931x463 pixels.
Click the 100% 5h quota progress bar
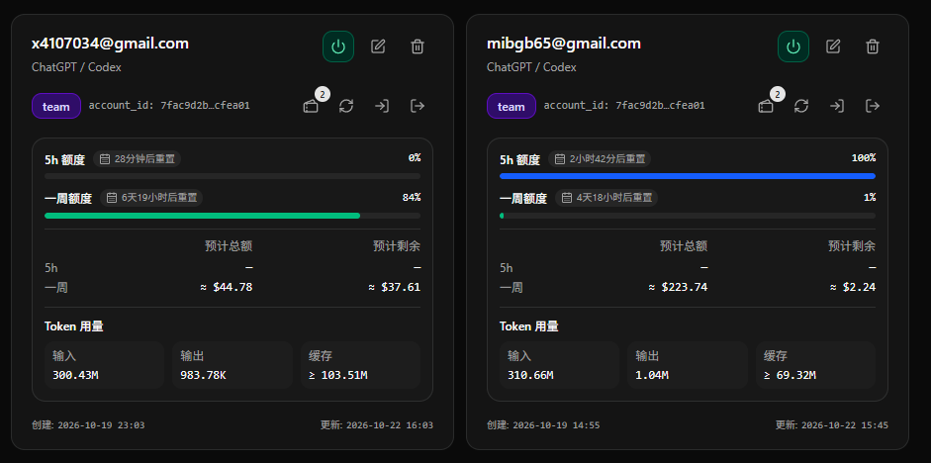coord(688,176)
